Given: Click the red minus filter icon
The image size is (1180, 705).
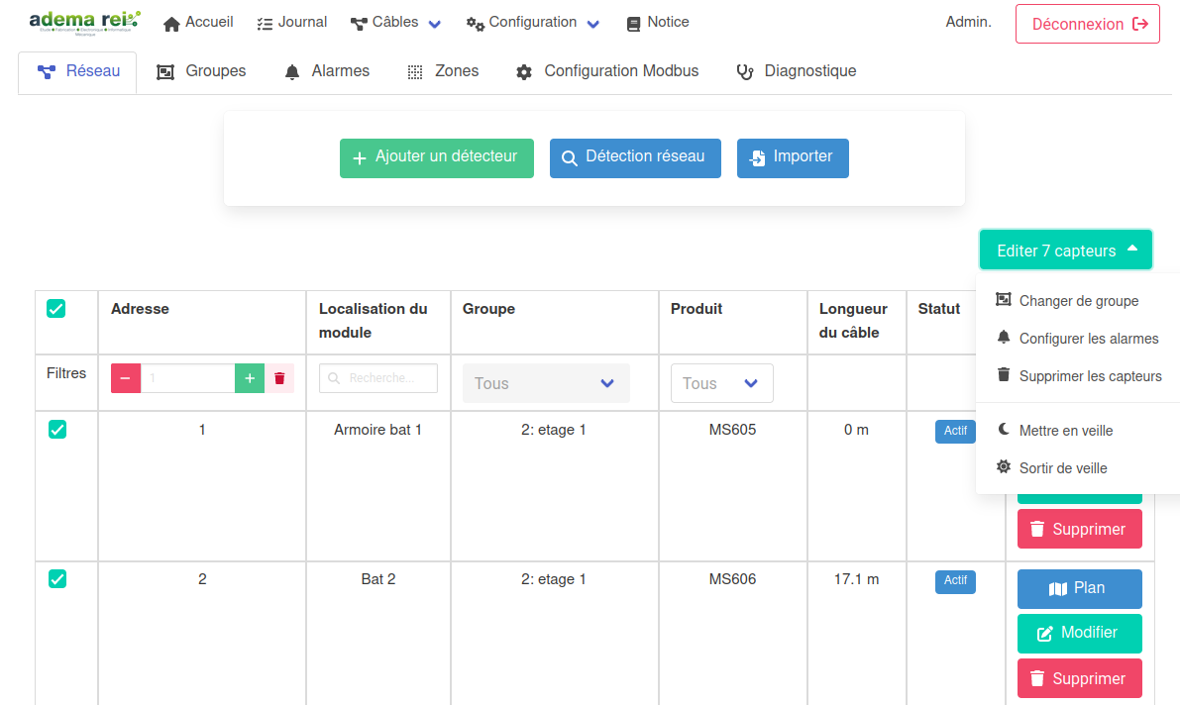Looking at the screenshot, I should [125, 378].
